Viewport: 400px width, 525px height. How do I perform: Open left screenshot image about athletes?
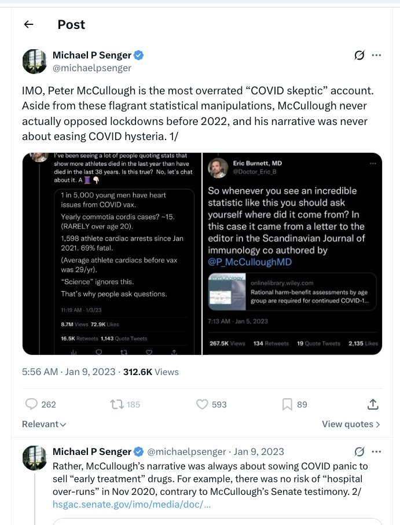tap(112, 254)
